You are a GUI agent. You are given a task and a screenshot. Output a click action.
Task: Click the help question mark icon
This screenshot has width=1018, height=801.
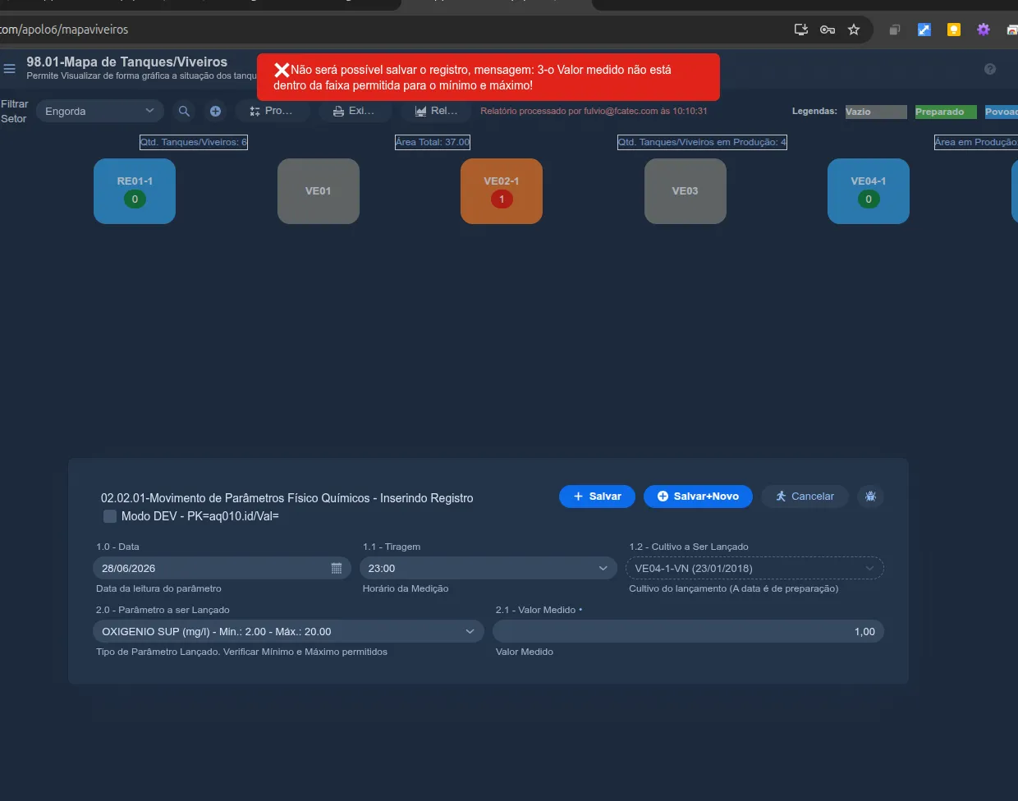point(990,69)
